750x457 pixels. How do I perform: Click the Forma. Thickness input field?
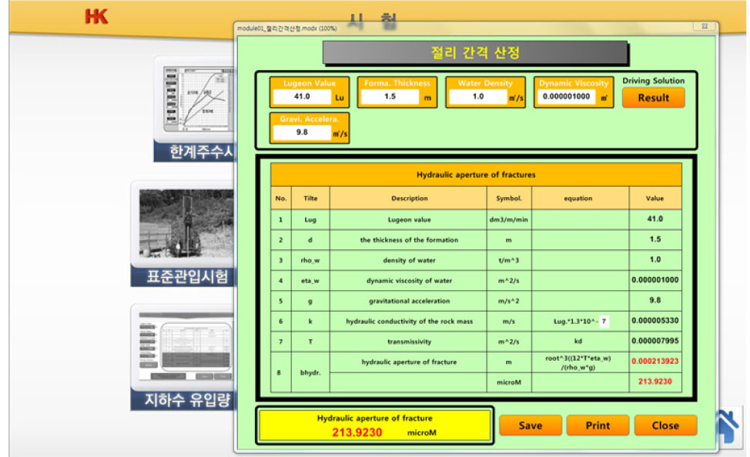pos(390,97)
